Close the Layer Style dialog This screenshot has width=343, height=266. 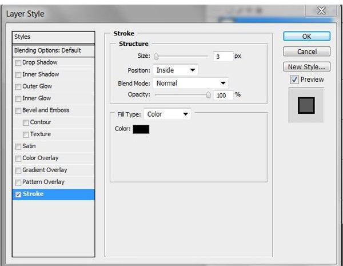(321, 10)
